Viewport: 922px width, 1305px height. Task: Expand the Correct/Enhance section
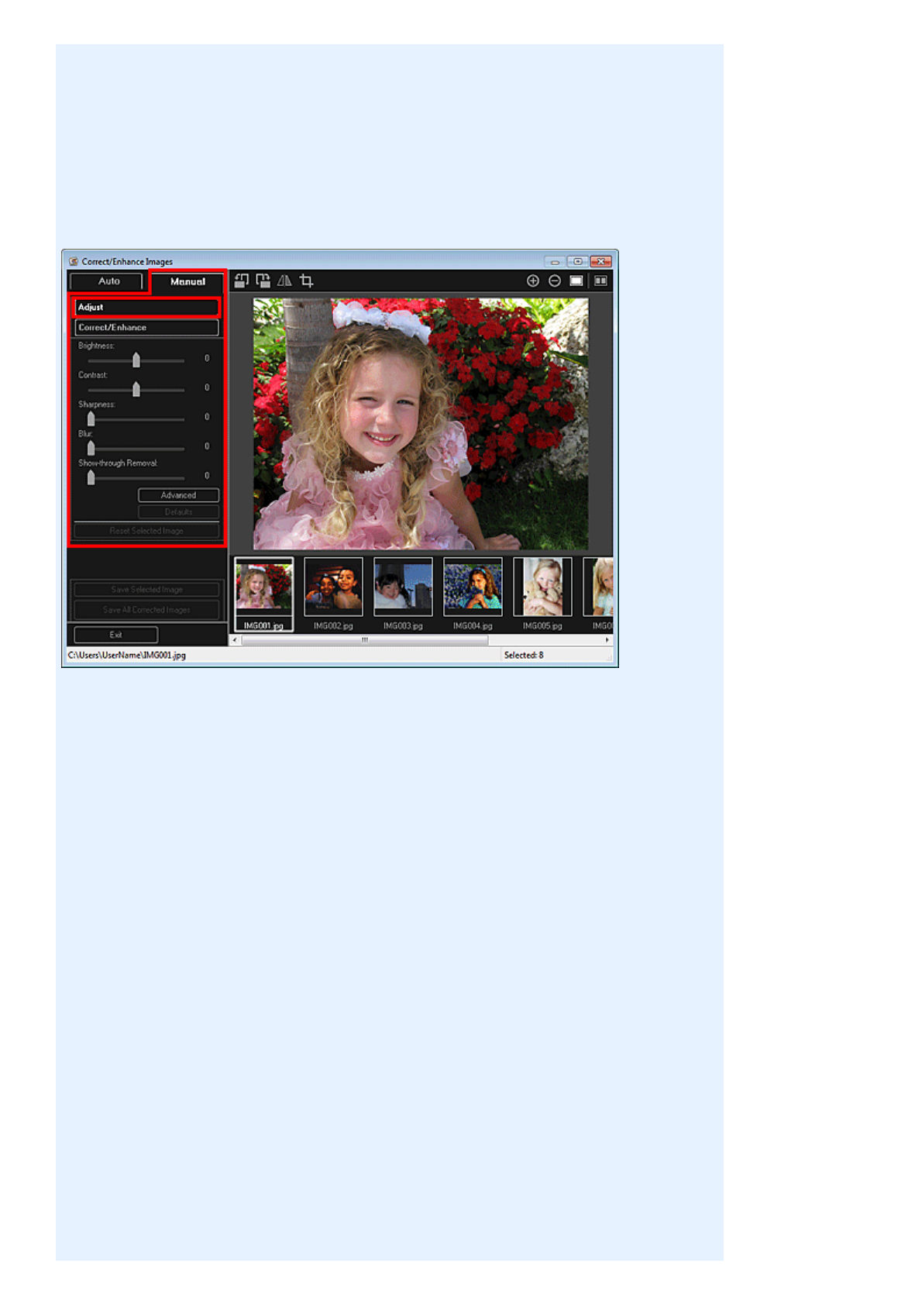(x=146, y=327)
